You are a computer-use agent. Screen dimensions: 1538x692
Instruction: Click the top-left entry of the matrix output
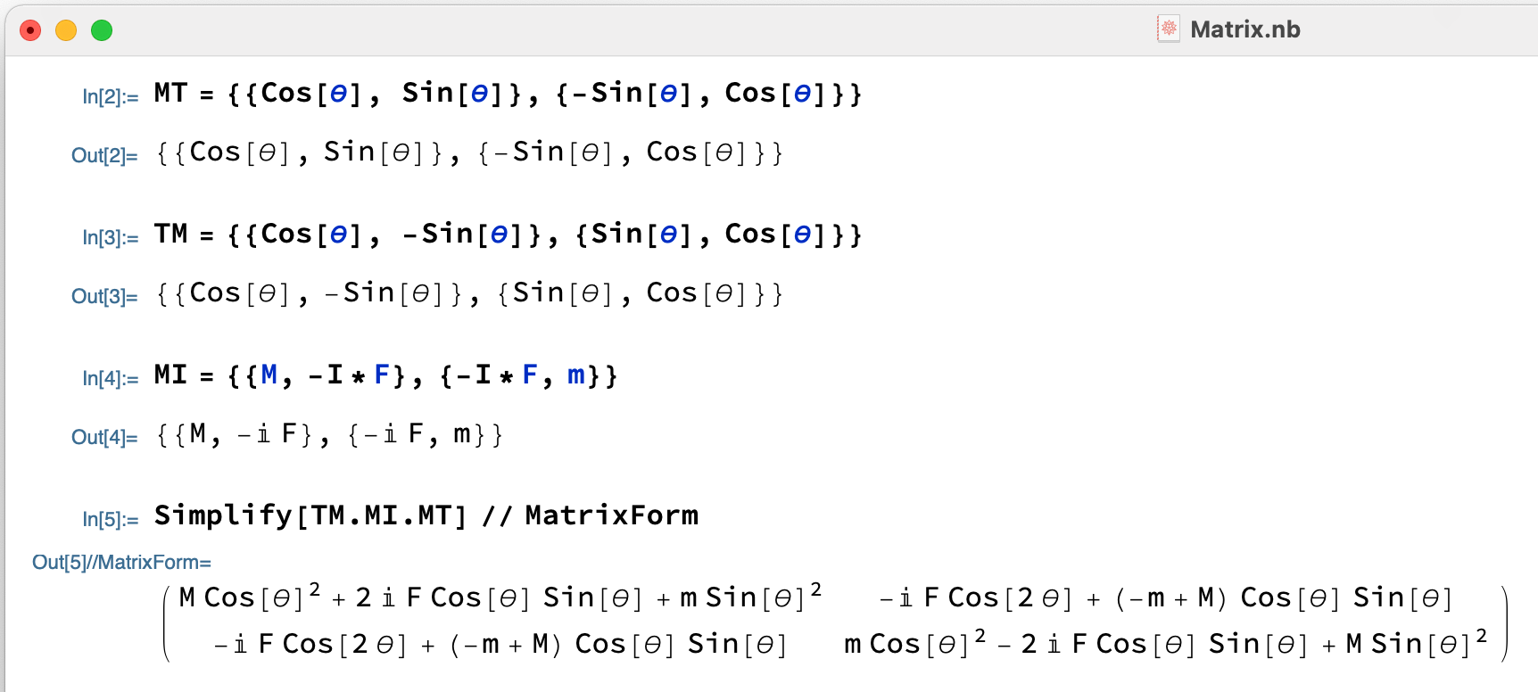point(500,597)
